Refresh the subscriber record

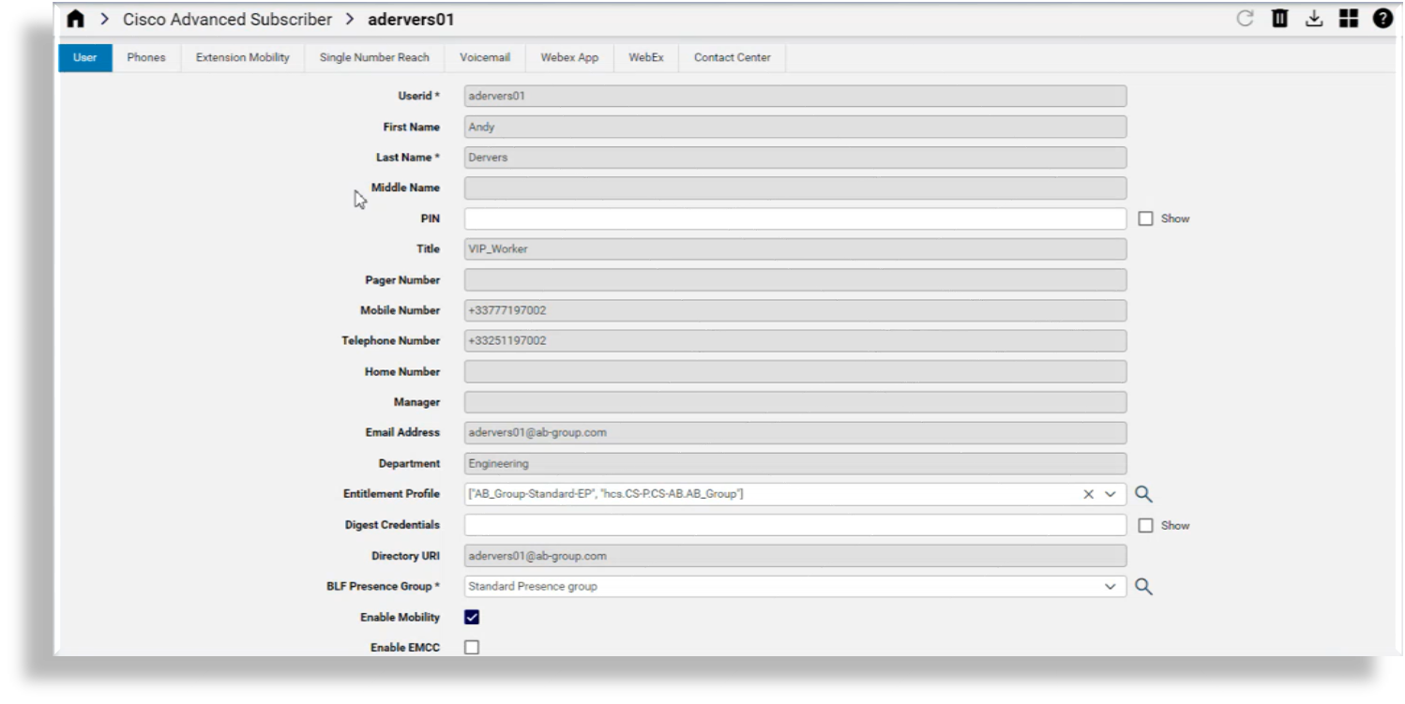pos(1246,18)
